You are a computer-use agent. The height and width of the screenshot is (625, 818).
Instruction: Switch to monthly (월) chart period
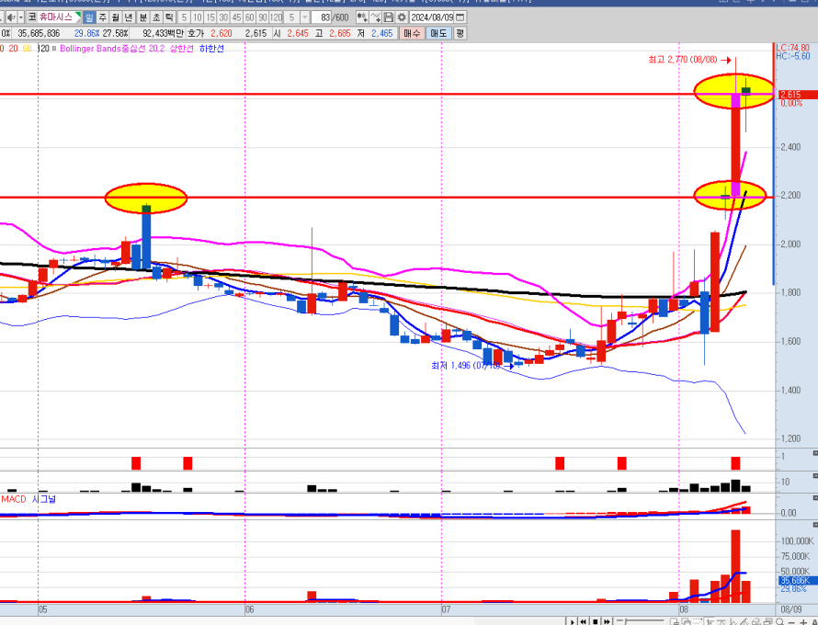[116, 17]
